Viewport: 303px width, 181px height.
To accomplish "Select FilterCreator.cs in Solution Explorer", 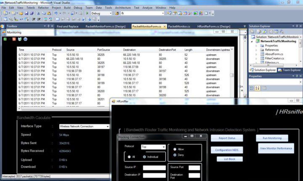I will (x=274, y=58).
